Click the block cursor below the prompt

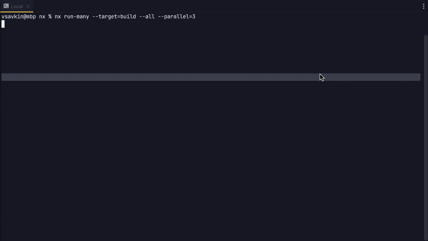[3, 24]
